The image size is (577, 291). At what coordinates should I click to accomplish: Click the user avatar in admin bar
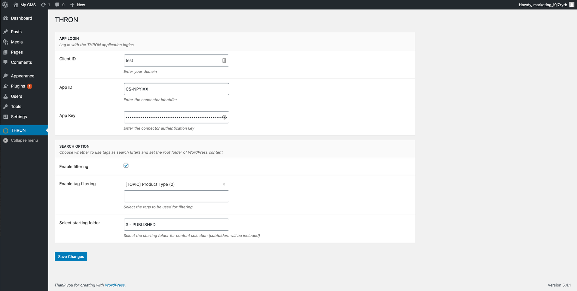pyautogui.click(x=572, y=5)
